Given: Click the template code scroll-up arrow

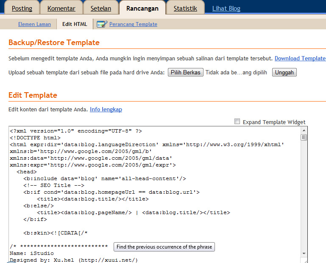Looking at the screenshot, I should point(304,130).
